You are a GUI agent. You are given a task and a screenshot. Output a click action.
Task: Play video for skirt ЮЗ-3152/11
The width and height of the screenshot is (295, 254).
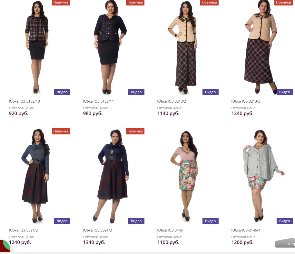136,92
